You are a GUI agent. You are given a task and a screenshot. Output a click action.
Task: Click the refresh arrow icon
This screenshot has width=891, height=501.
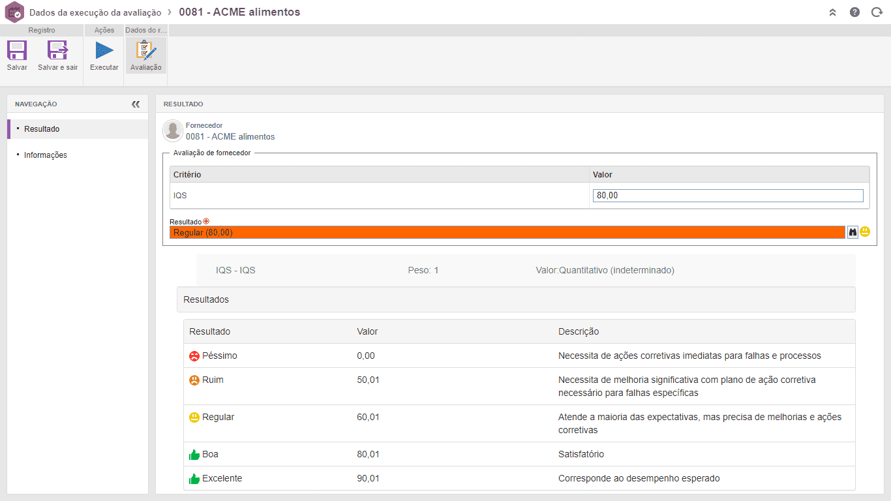[x=877, y=12]
